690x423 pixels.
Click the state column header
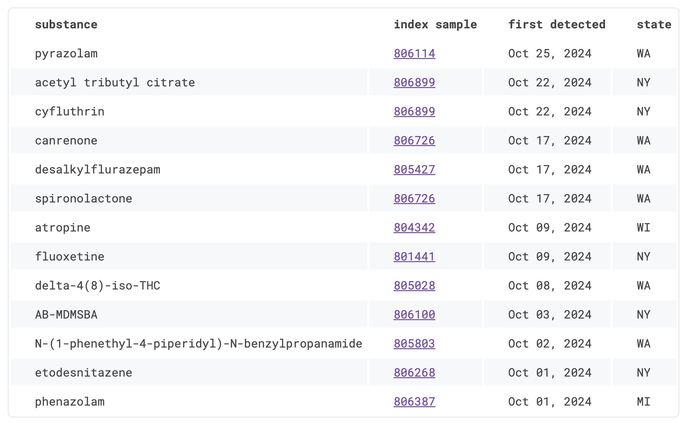pos(654,25)
